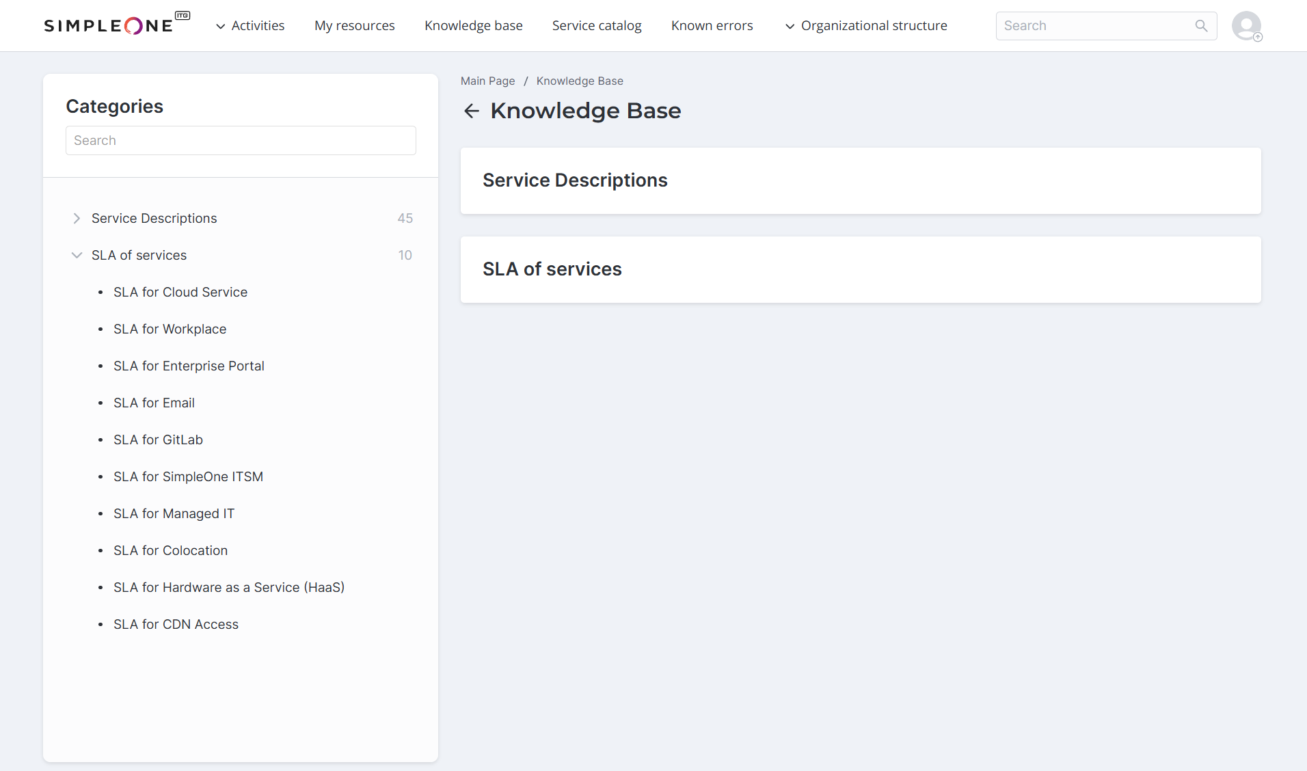Open the Activities dropdown menu

click(x=250, y=25)
